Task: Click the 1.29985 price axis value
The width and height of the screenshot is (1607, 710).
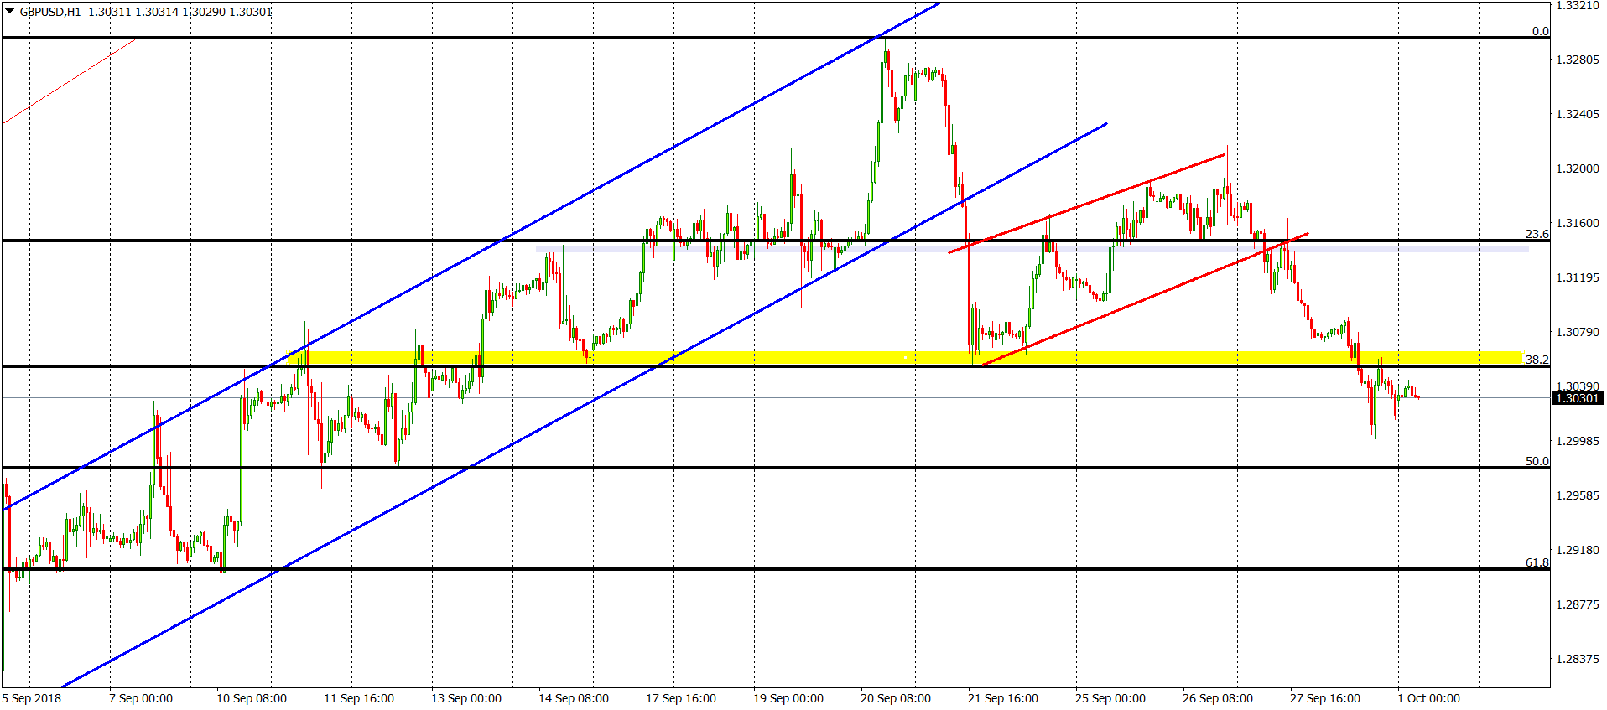Action: (1577, 441)
